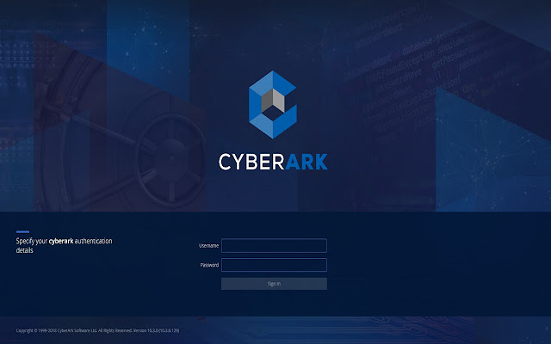
Task: Click the gray cube inside the logo
Action: coord(273,100)
